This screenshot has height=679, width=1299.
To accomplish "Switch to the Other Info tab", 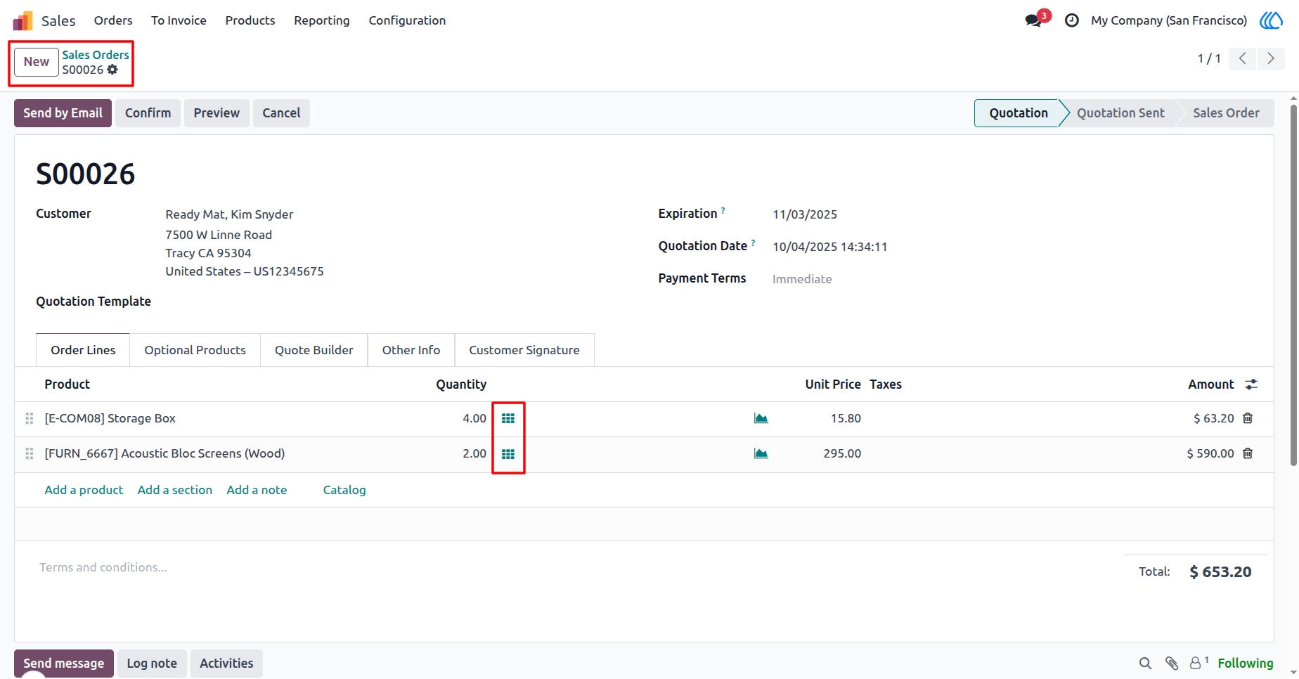I will 411,350.
